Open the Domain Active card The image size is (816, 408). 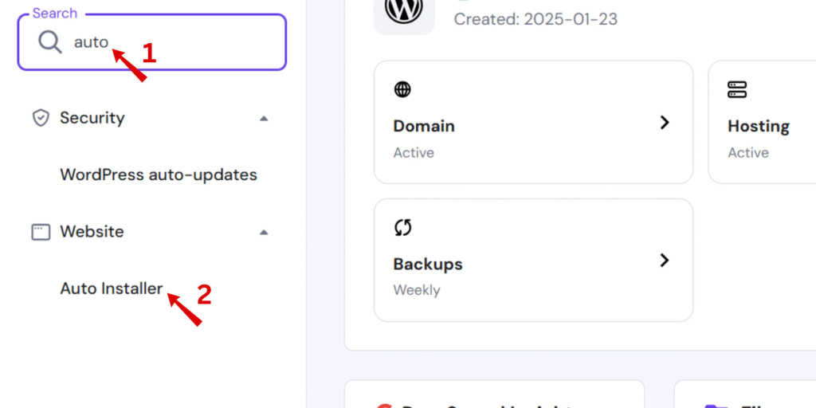coord(533,122)
